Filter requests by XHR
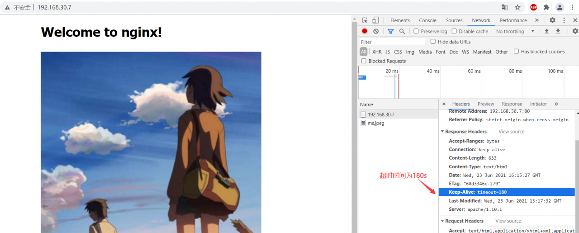 (x=377, y=52)
